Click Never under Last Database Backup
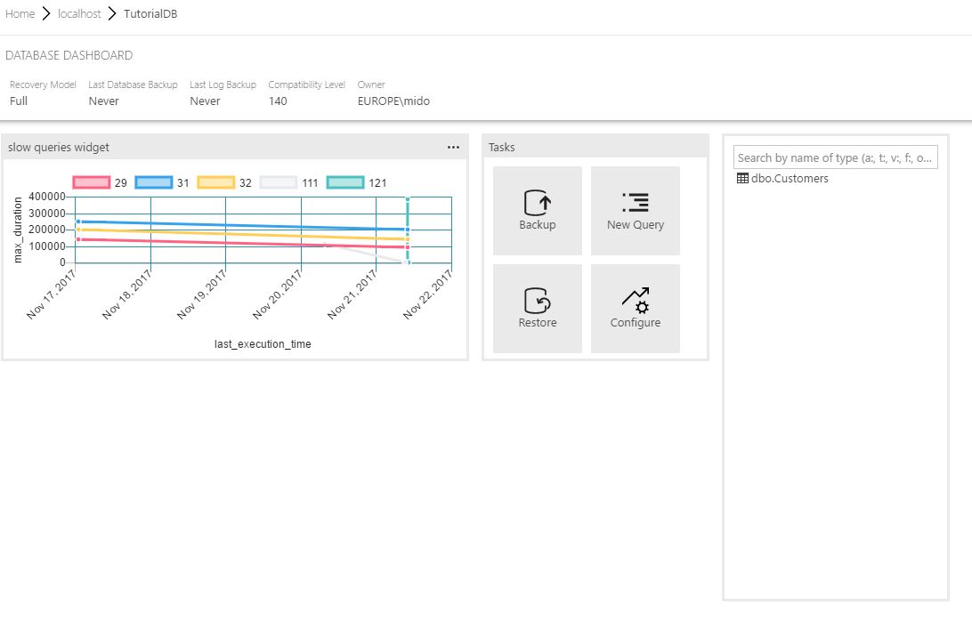This screenshot has height=629, width=972. click(103, 101)
